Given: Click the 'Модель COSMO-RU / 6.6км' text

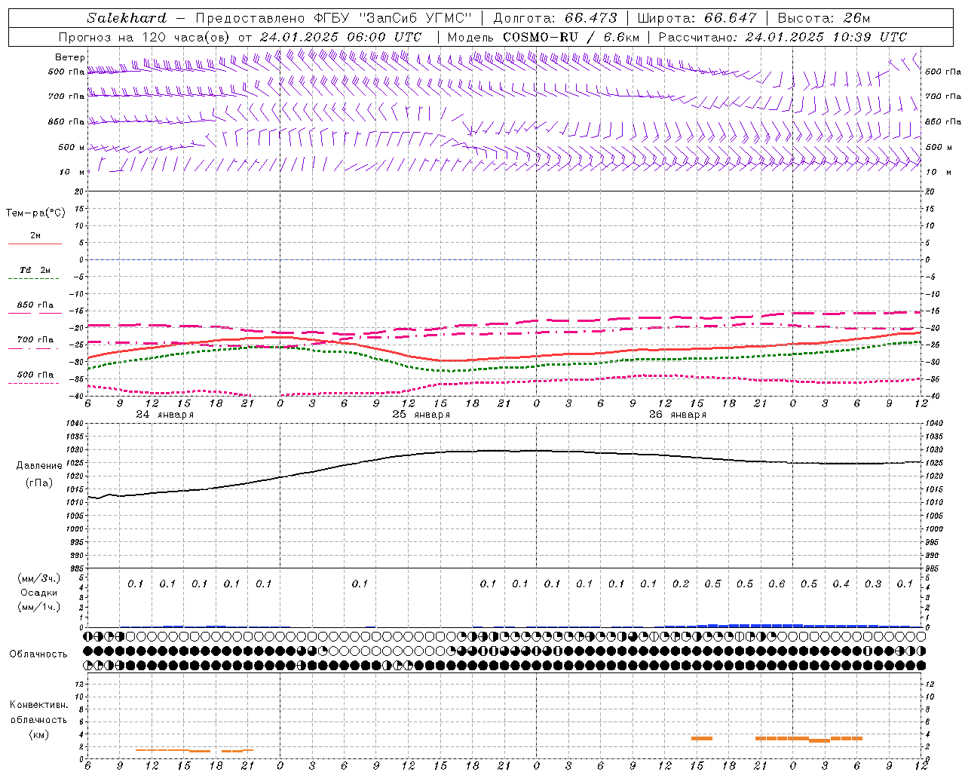Looking at the screenshot, I should point(544,37).
